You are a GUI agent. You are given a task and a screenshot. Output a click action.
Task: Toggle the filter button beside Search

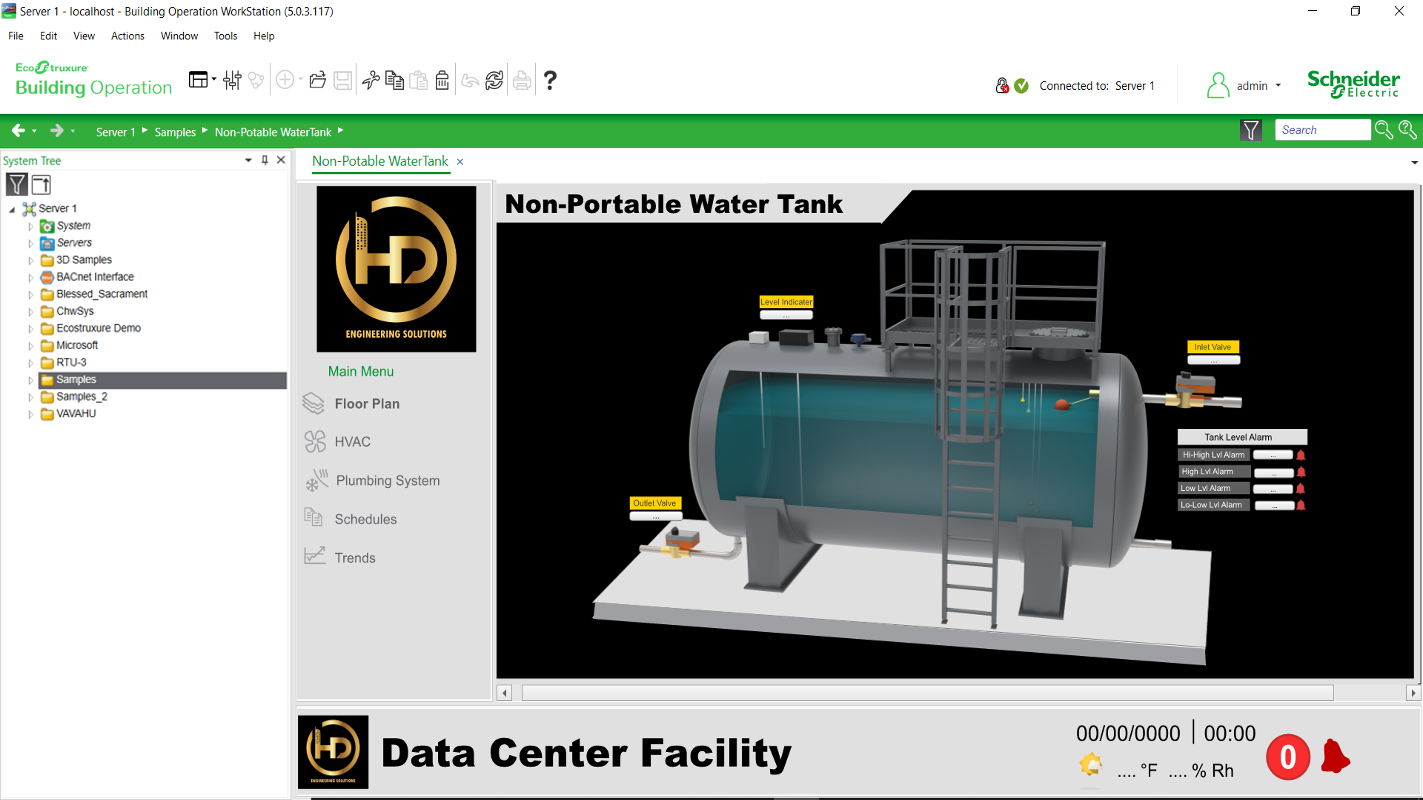[1251, 130]
